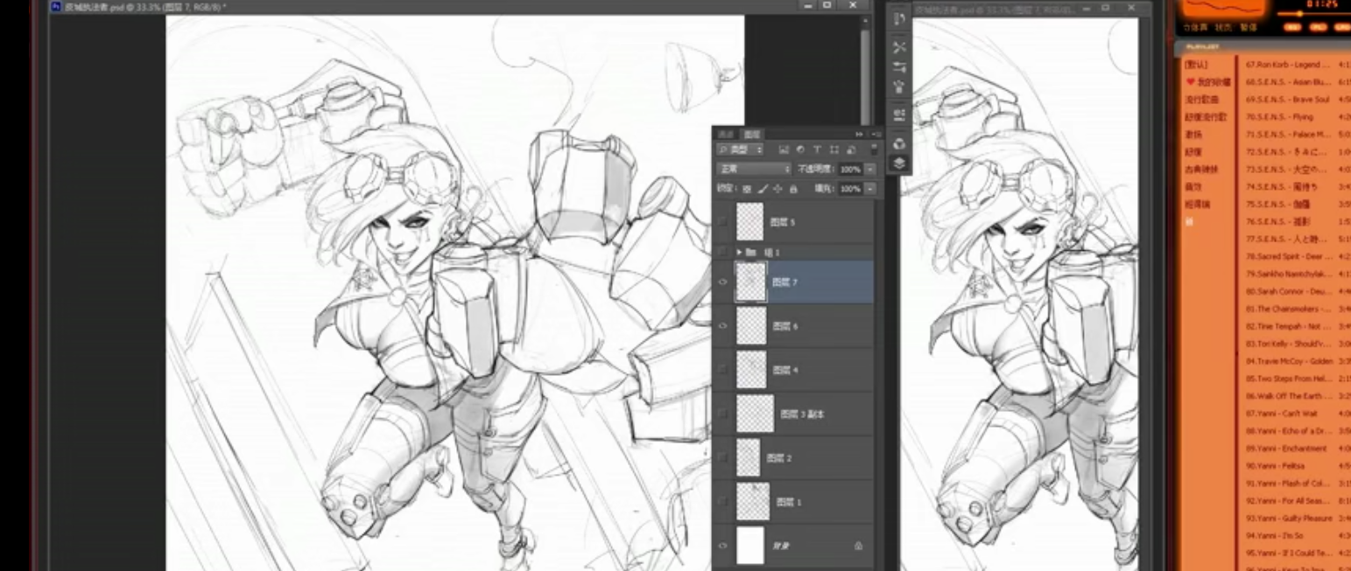Expand the 组 1 layer group
1351x571 pixels.
point(740,252)
